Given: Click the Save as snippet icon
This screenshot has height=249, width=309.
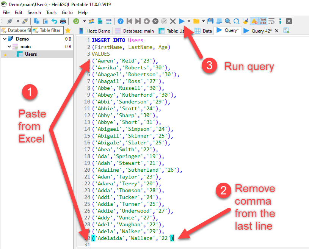Looking at the screenshot, I should [219, 21].
